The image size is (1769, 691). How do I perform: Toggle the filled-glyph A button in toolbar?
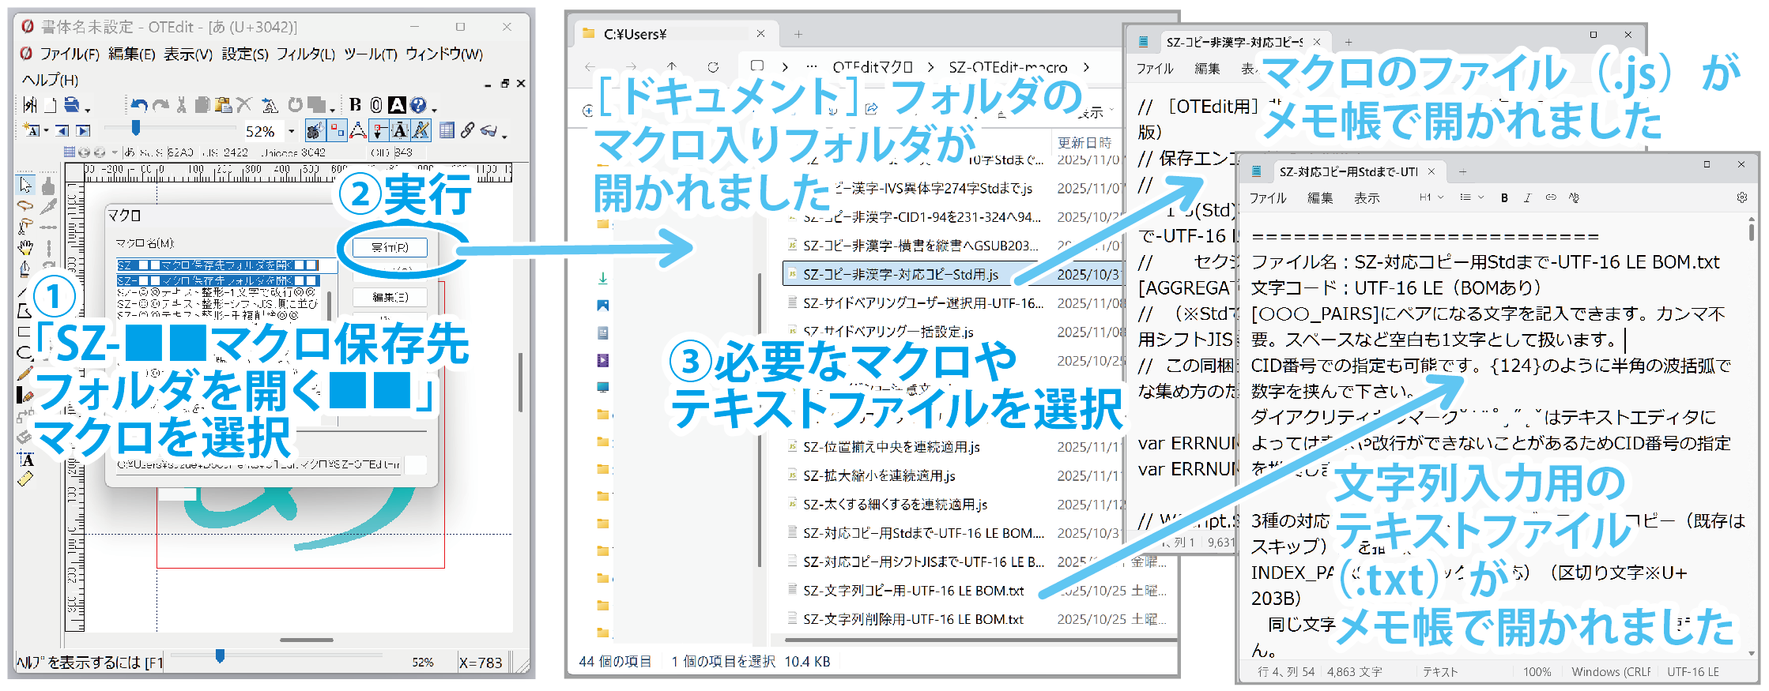point(397,104)
